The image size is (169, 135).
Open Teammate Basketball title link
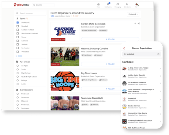(x=92, y=98)
